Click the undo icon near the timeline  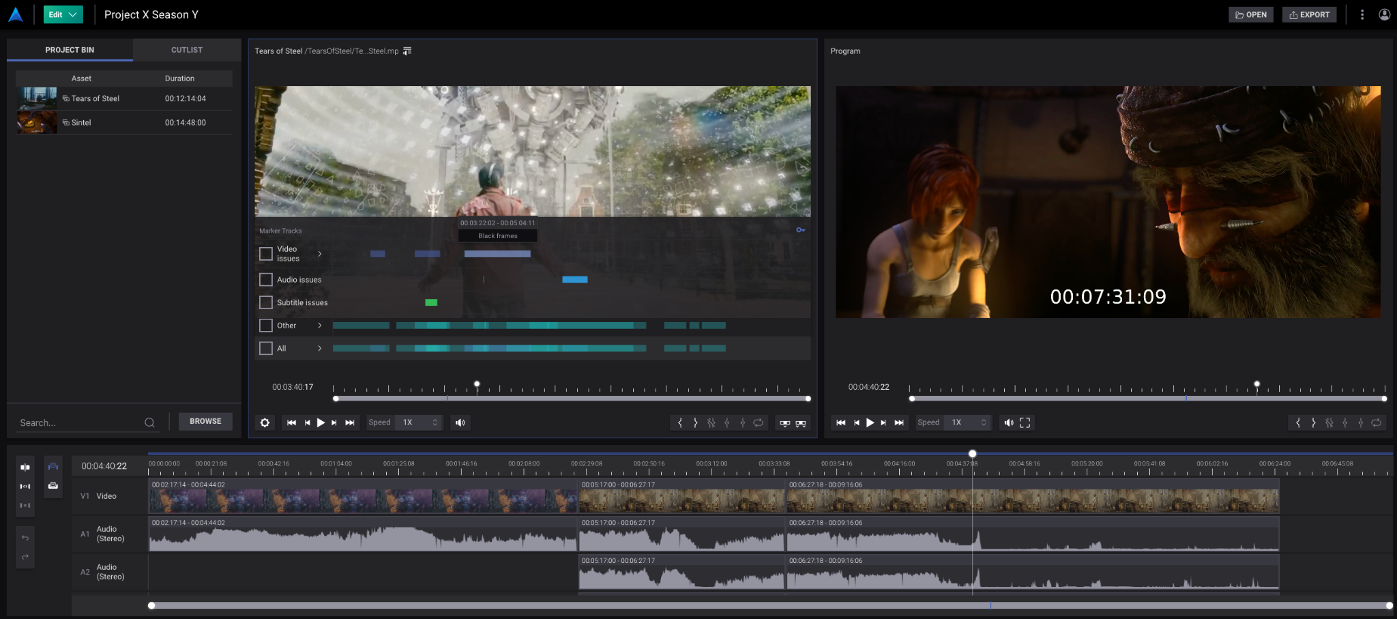point(25,538)
